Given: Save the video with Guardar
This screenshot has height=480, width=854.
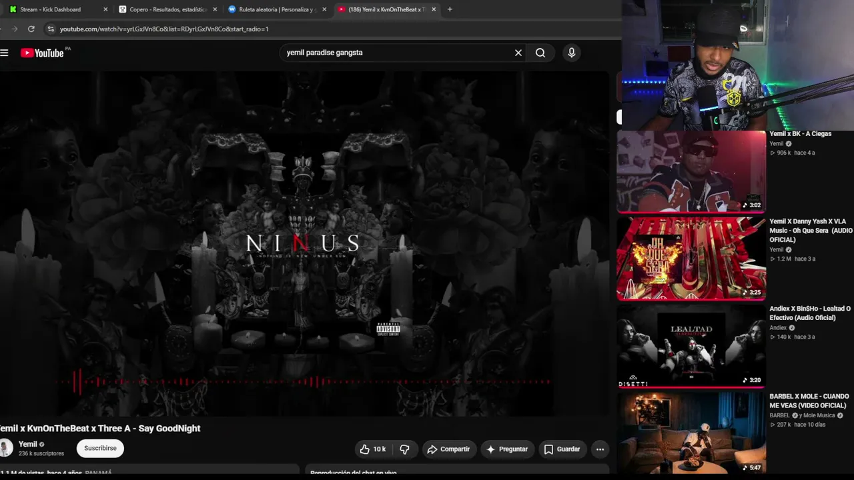Looking at the screenshot, I should tap(562, 449).
